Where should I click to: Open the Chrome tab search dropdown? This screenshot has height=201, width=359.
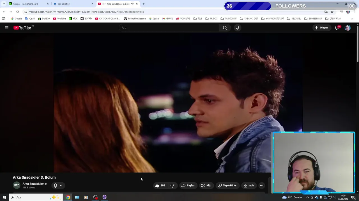(x=4, y=4)
